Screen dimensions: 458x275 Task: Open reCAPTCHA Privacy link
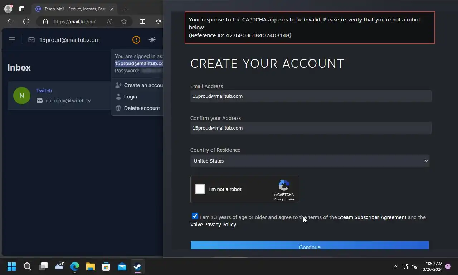click(278, 199)
